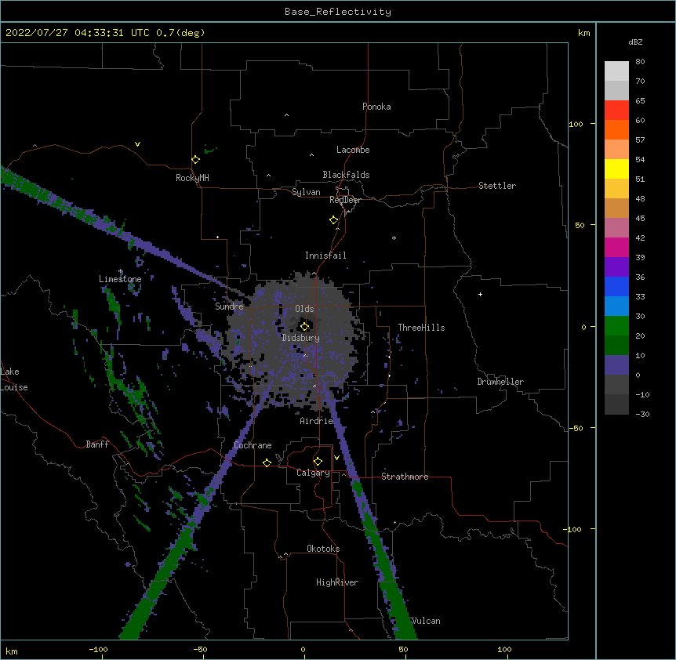Viewport: 676px width, 660px height.
Task: Click the white asterisk marker above Limestone
Action: [x=121, y=271]
